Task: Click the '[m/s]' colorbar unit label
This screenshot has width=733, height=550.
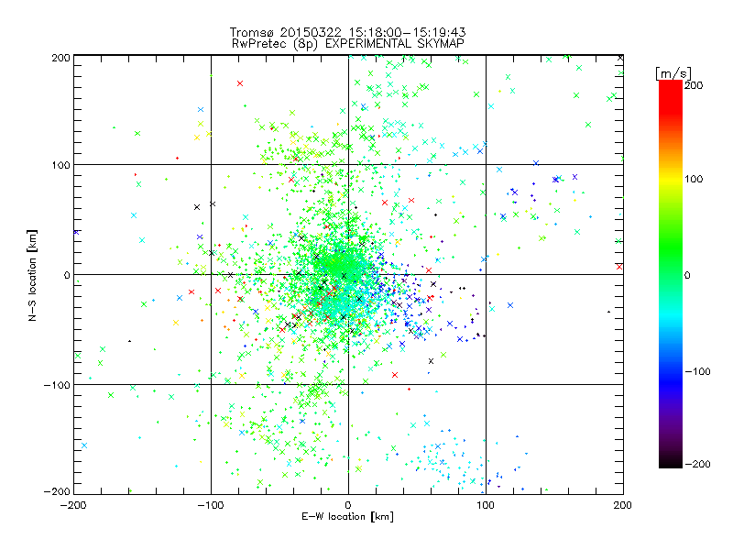Action: (x=673, y=73)
